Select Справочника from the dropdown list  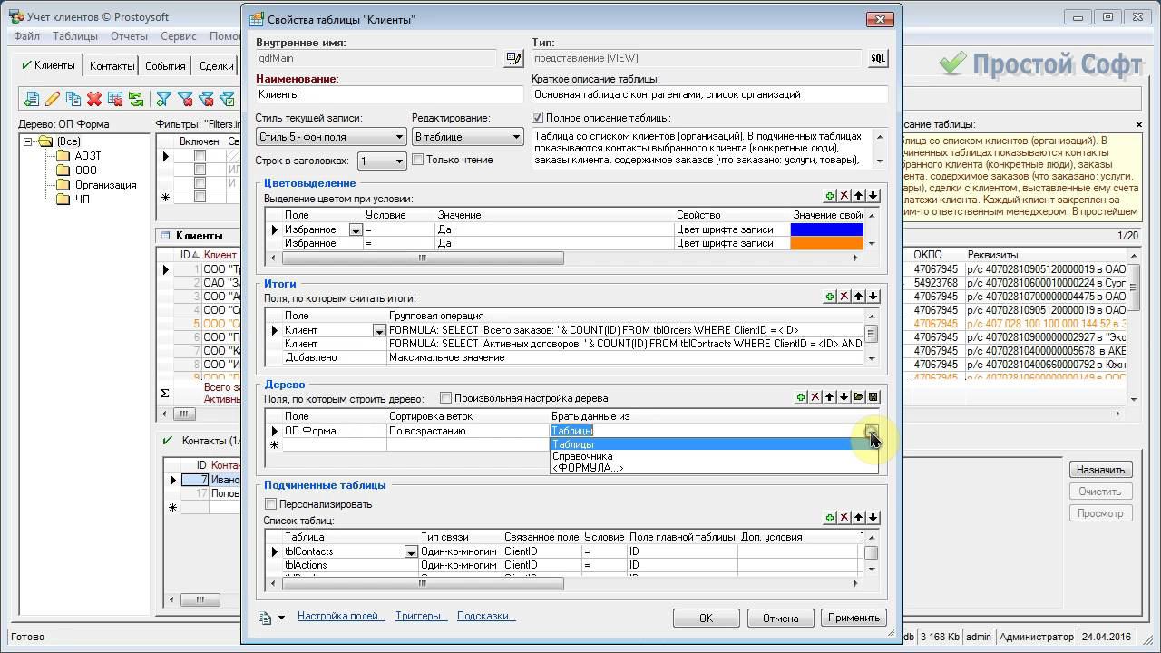pos(582,456)
